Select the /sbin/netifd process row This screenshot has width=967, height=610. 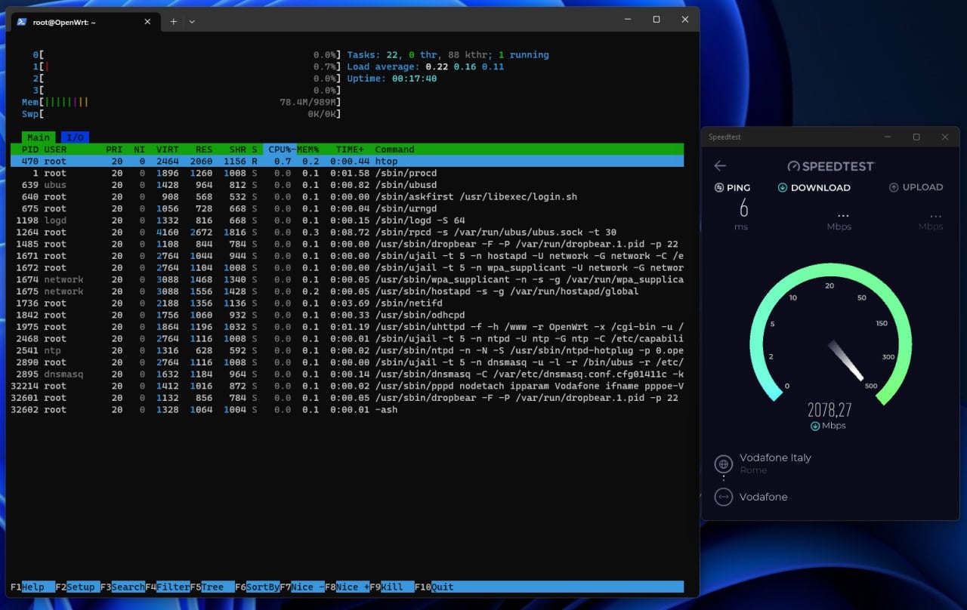[347, 303]
